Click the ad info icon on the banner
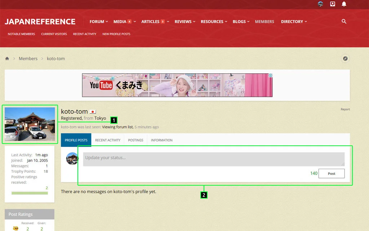 [270, 76]
